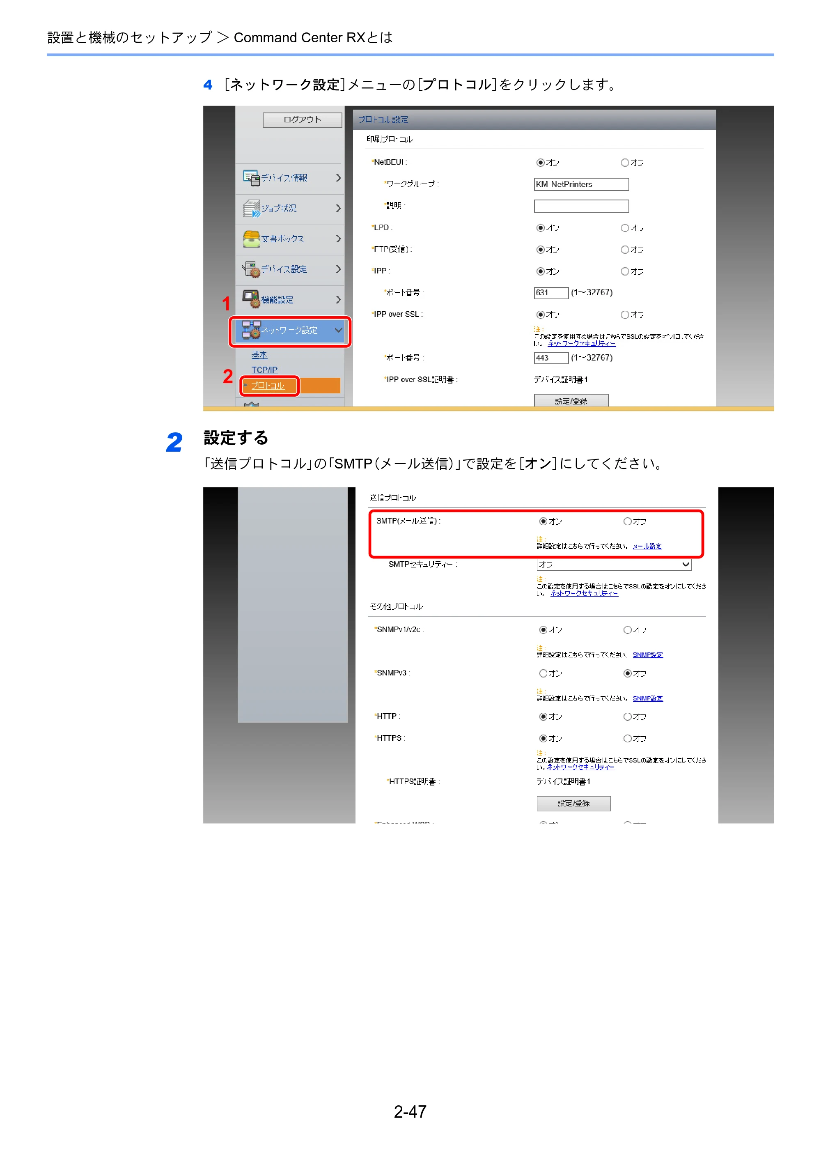Image resolution: width=821 pixels, height=1162 pixels.
Task: Click the 文書ボックス sidebar icon
Action: click(251, 239)
